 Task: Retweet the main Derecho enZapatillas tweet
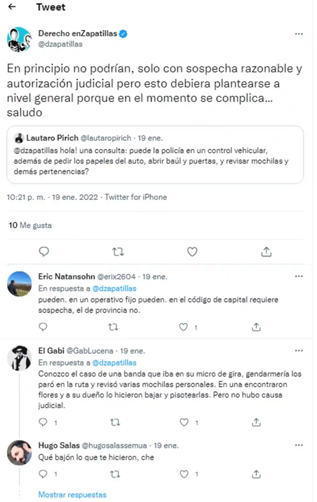tap(118, 252)
